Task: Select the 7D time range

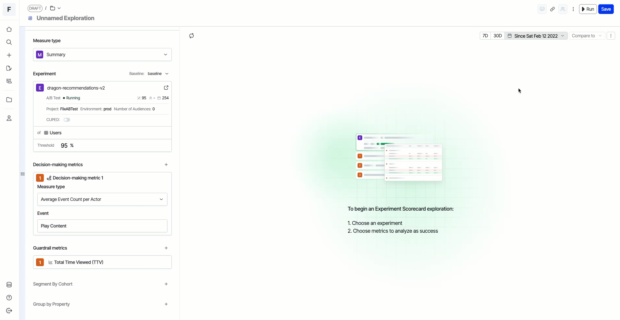Action: tap(485, 36)
